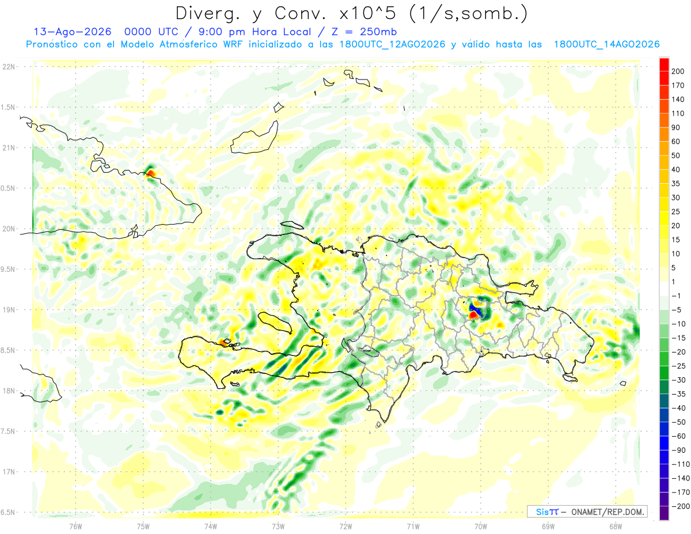Click the orange hotspot on Haiti's southern peninsula near 74W
The height and width of the screenshot is (534, 691).
tap(224, 342)
